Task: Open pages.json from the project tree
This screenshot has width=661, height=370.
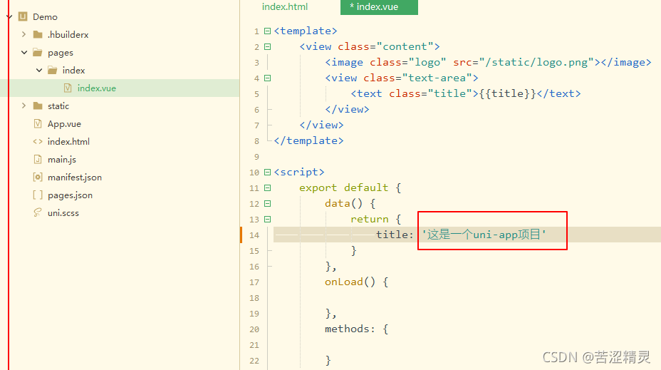Action: (70, 195)
